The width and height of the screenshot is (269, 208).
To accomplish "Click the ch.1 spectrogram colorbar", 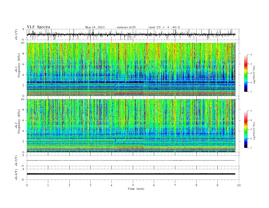I will pyautogui.click(x=246, y=73).
